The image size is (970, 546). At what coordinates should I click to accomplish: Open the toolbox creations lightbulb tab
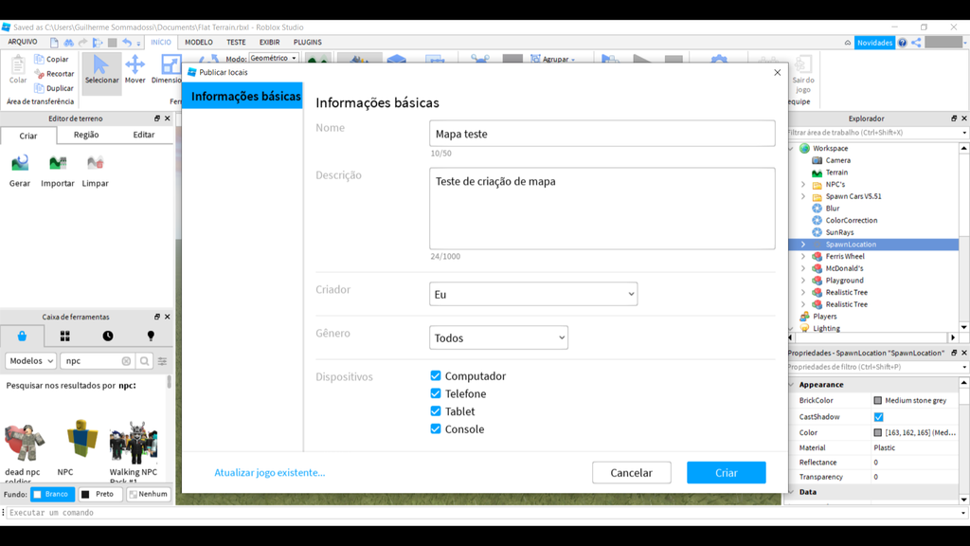coord(151,336)
